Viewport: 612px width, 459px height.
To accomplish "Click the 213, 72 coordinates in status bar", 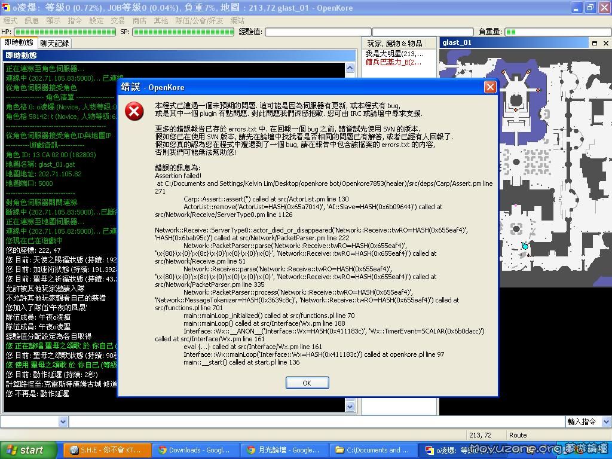I will [481, 435].
